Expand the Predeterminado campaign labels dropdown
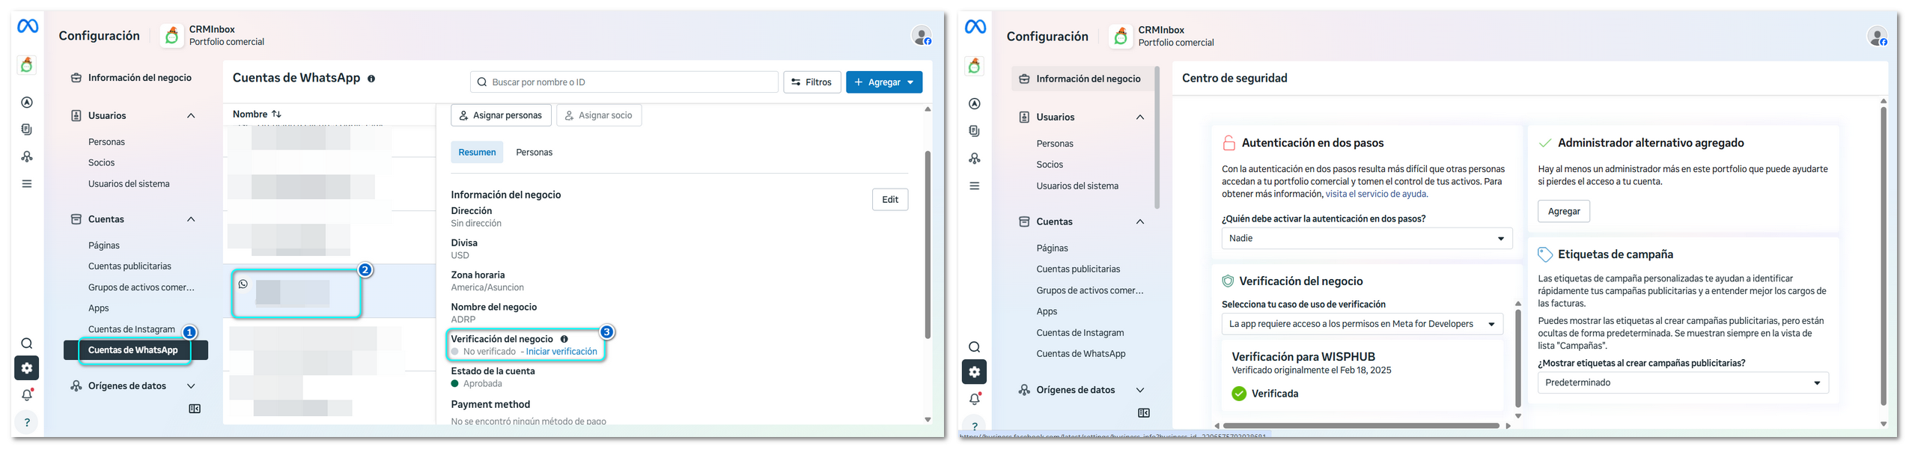The image size is (1909, 449). point(1682,382)
